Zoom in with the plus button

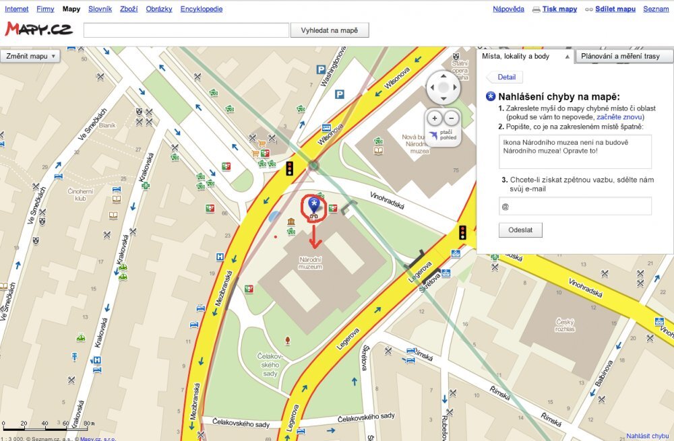pyautogui.click(x=434, y=118)
